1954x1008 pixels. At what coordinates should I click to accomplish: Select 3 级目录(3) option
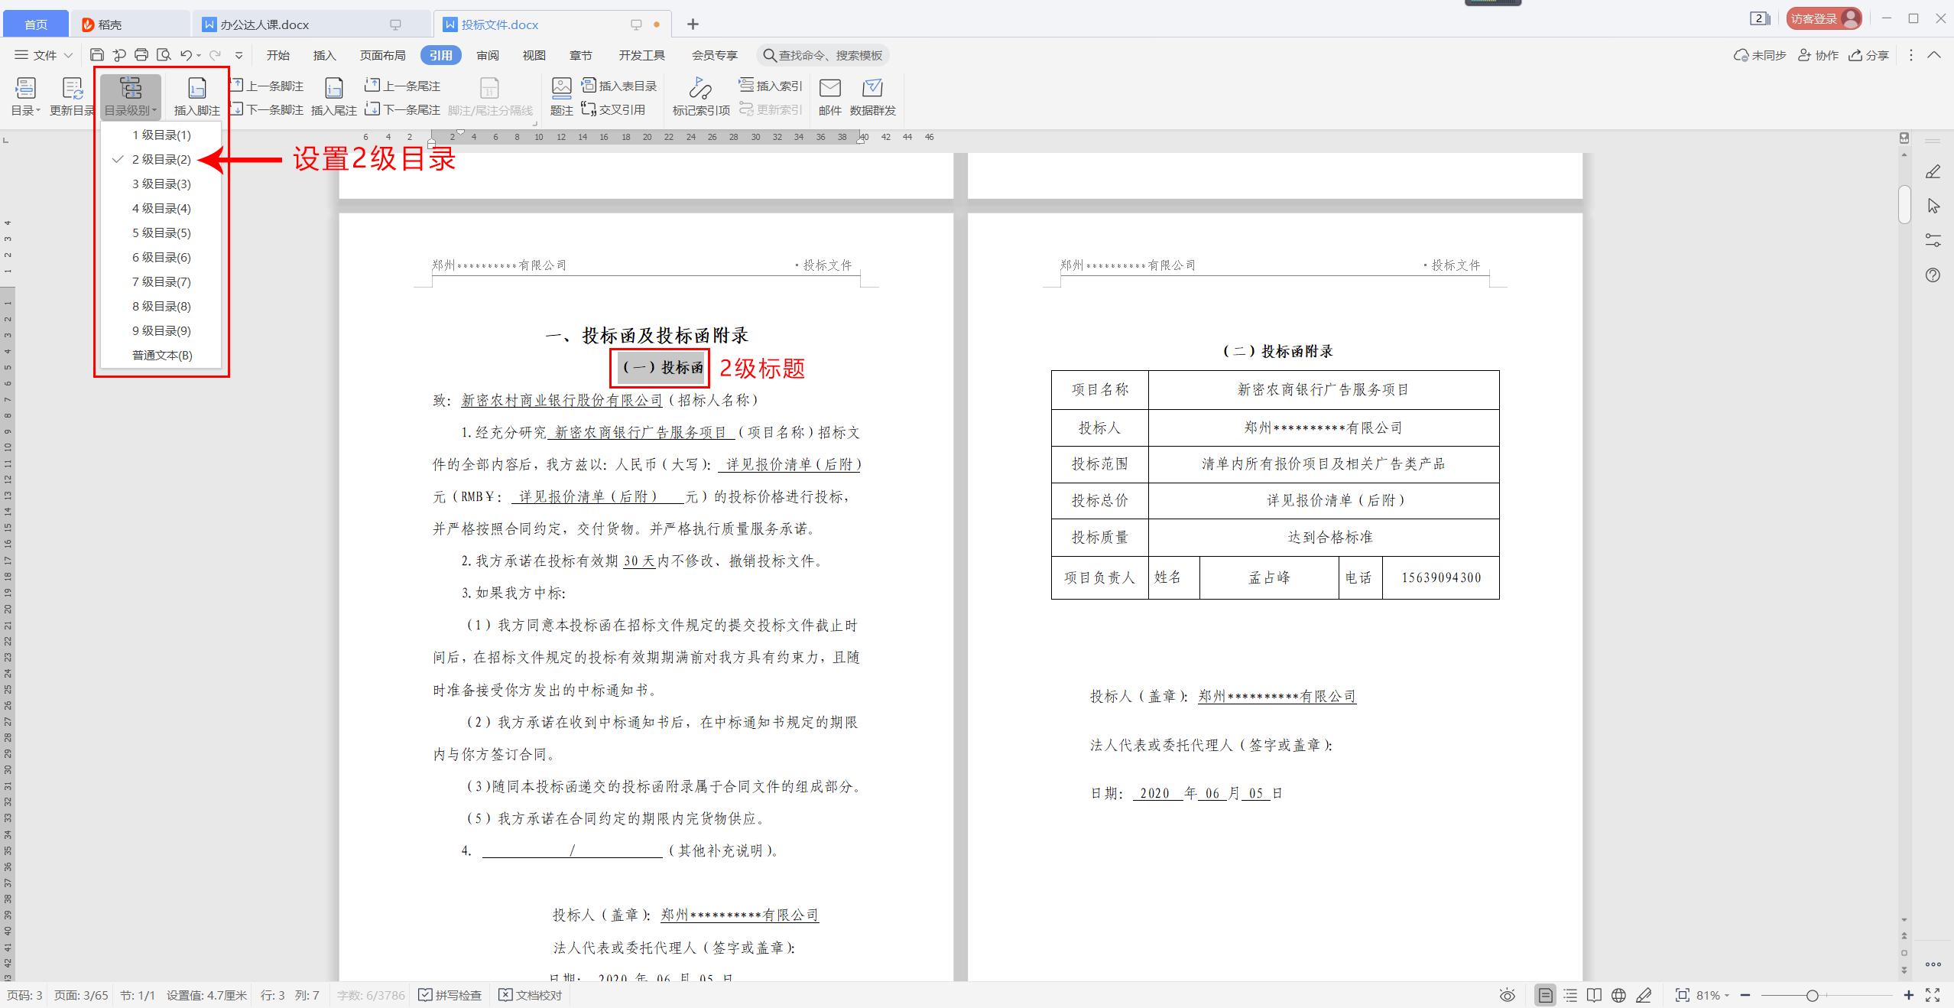click(161, 184)
